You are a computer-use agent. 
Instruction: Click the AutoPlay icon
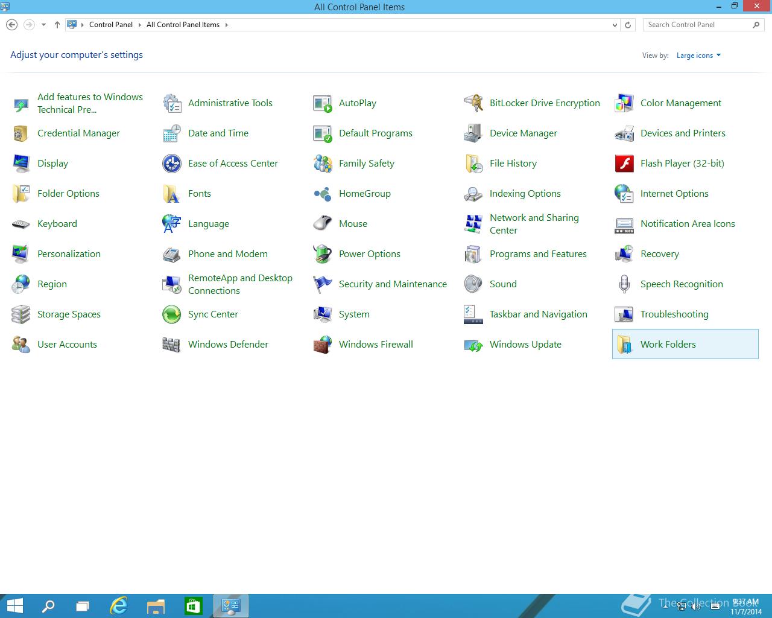coord(323,103)
